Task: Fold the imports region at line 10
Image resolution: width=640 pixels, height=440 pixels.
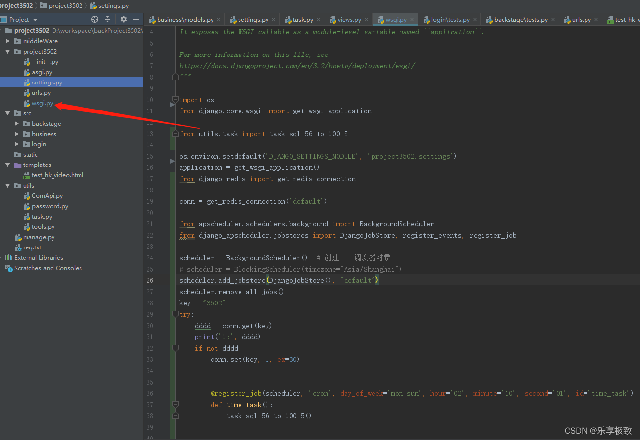Action: [x=175, y=100]
